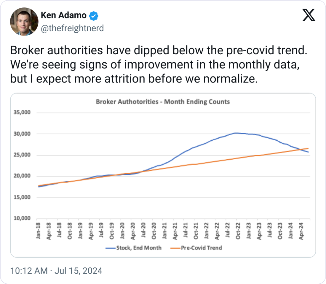Open Ken Adamo's profile picture
326x284 pixels.
(24, 22)
